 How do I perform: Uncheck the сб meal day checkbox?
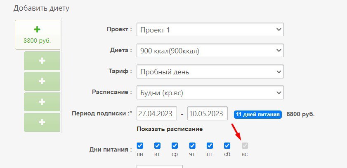coord(227,146)
